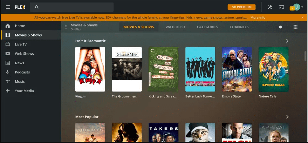Open the Arrival poster

274,132
